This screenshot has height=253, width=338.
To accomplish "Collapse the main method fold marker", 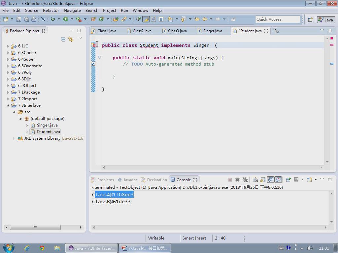I will point(99,57).
